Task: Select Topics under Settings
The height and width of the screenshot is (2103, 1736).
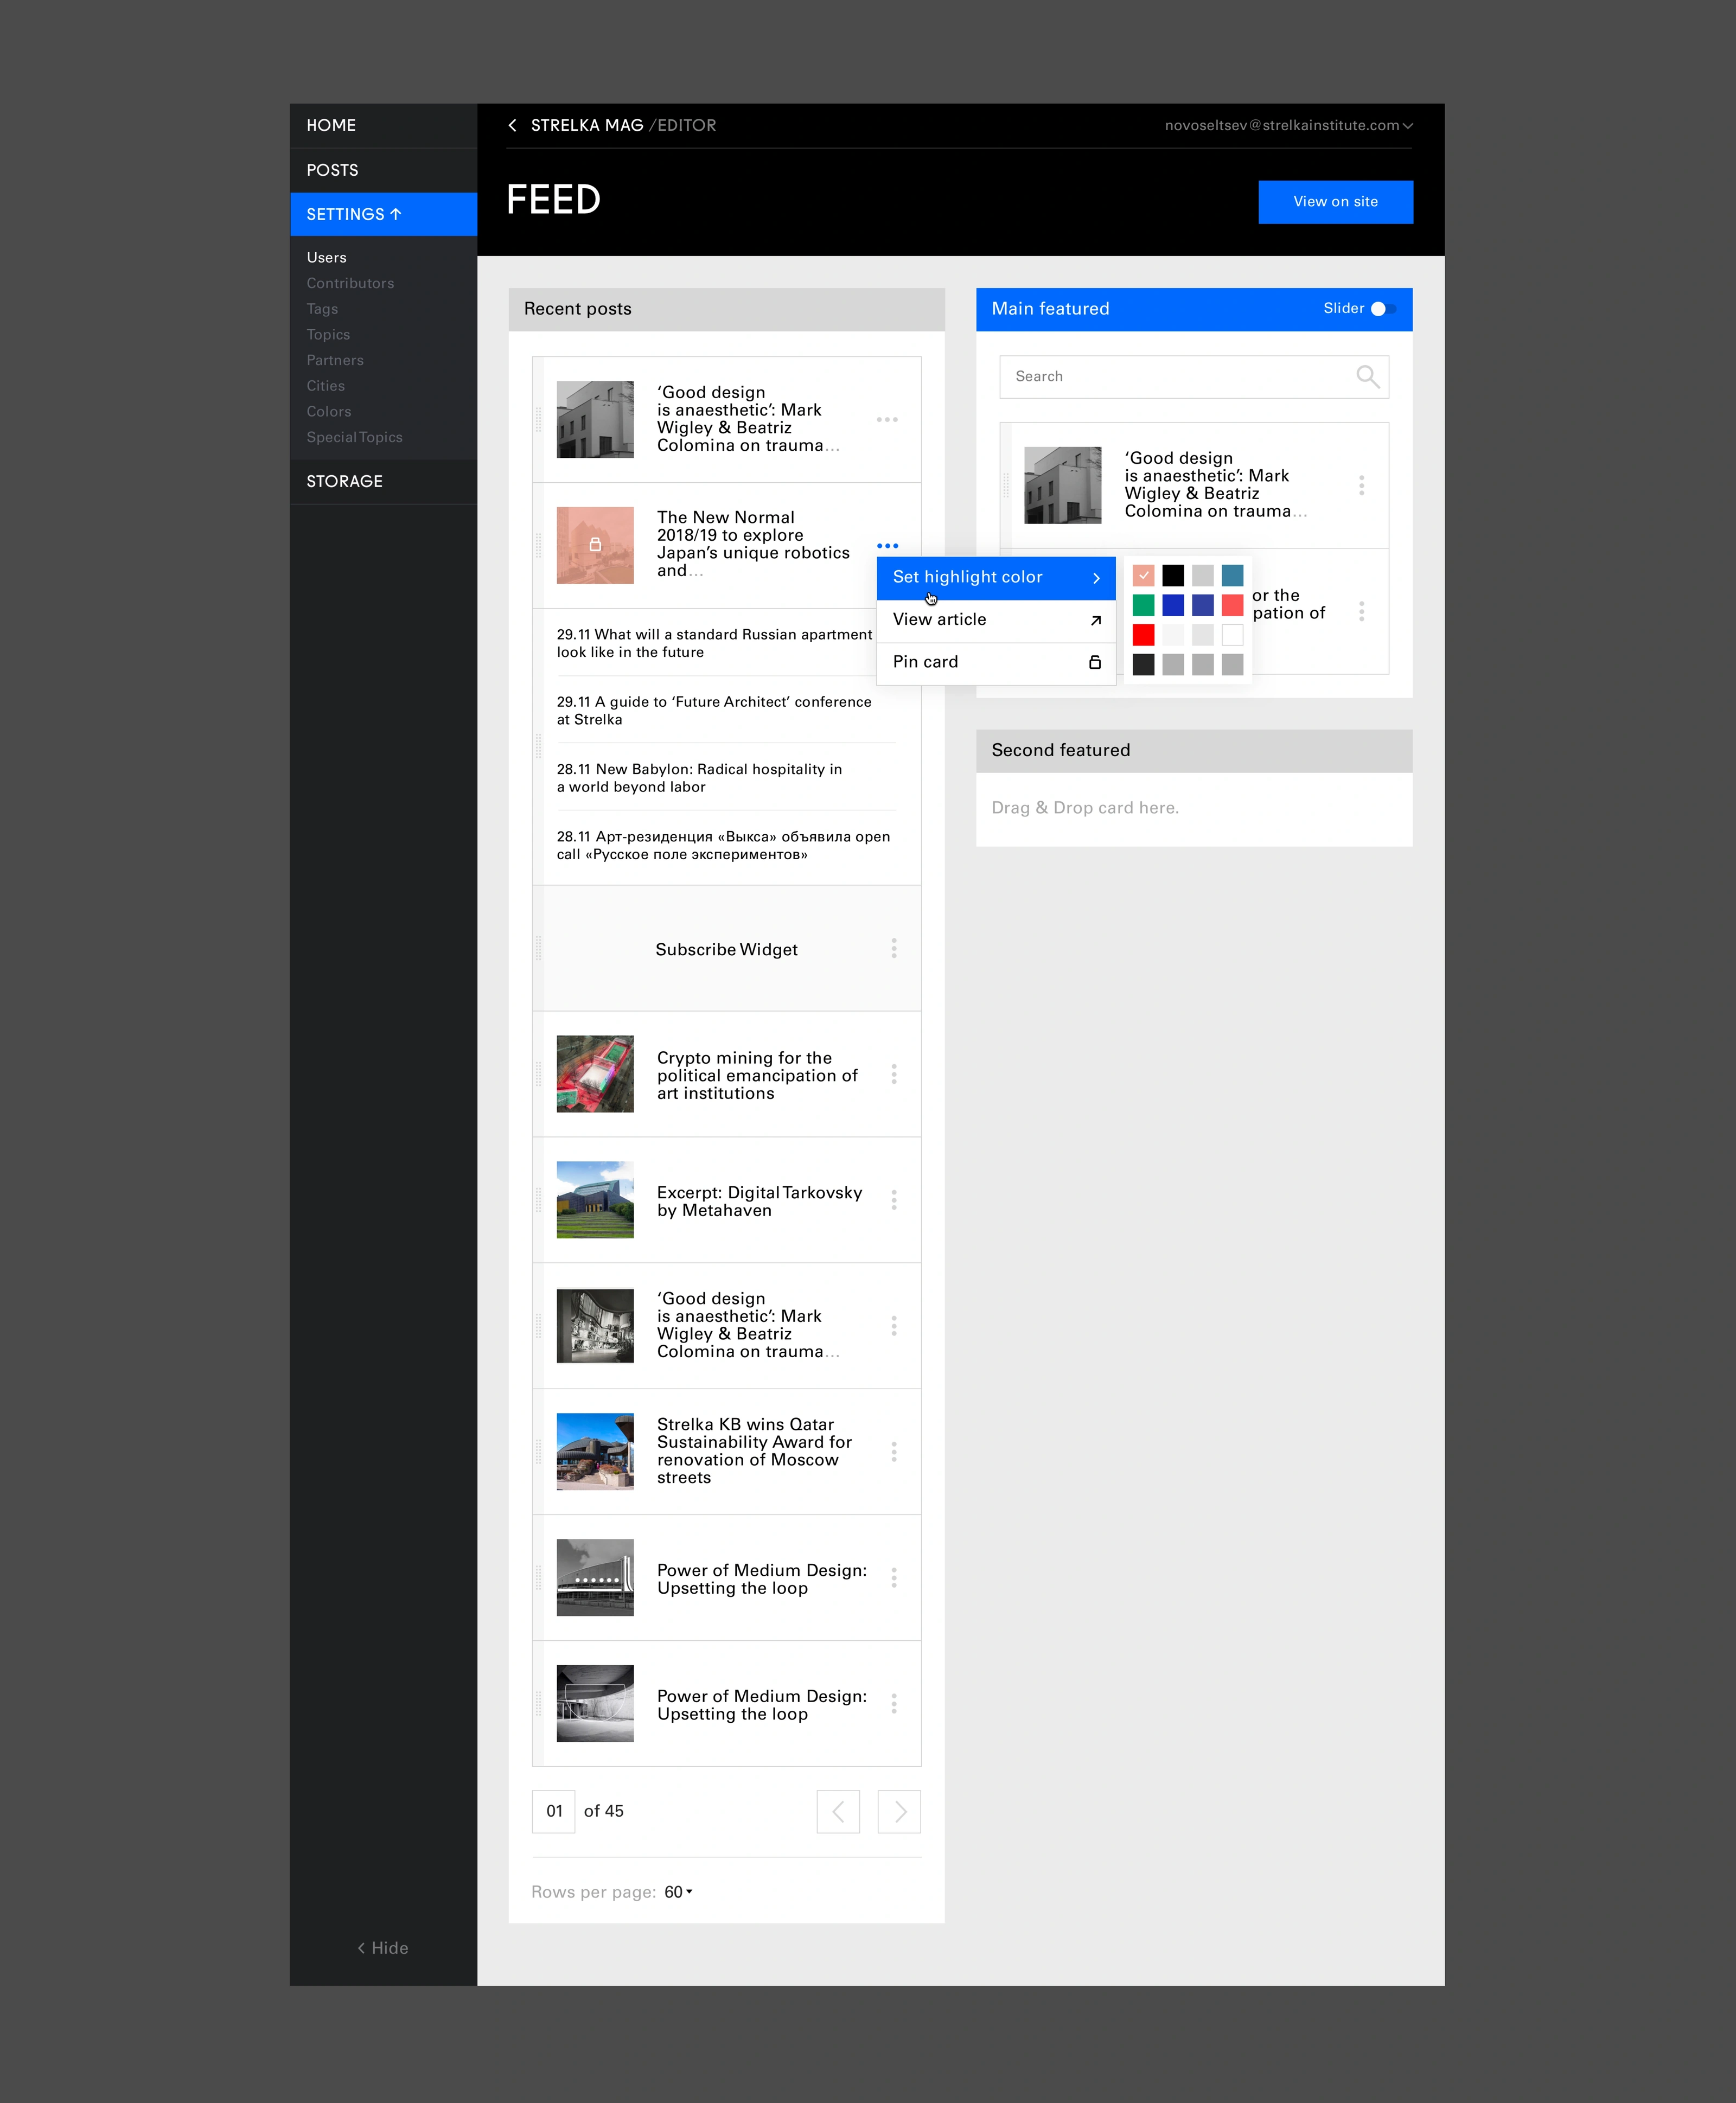Action: 328,335
